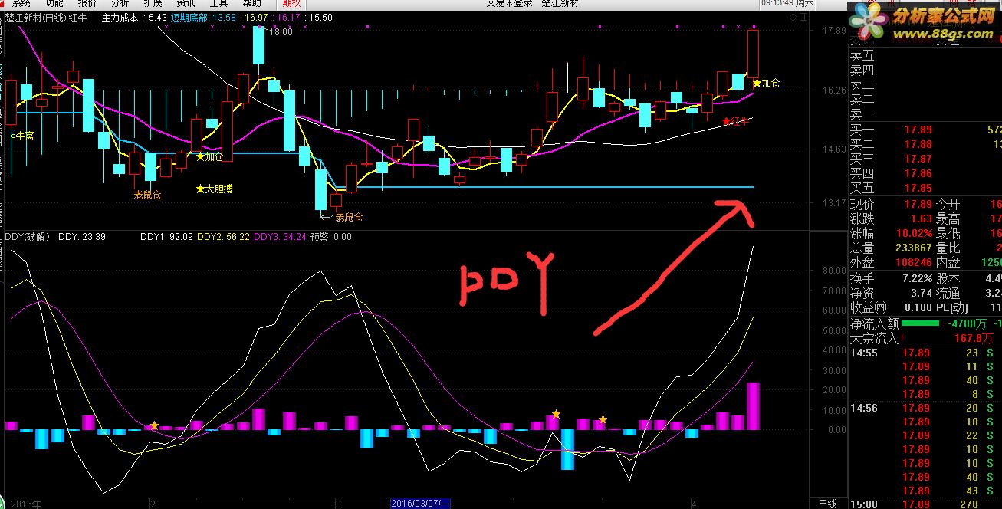Click the 买三 bid price 17.87
The height and width of the screenshot is (509, 1002).
[918, 159]
